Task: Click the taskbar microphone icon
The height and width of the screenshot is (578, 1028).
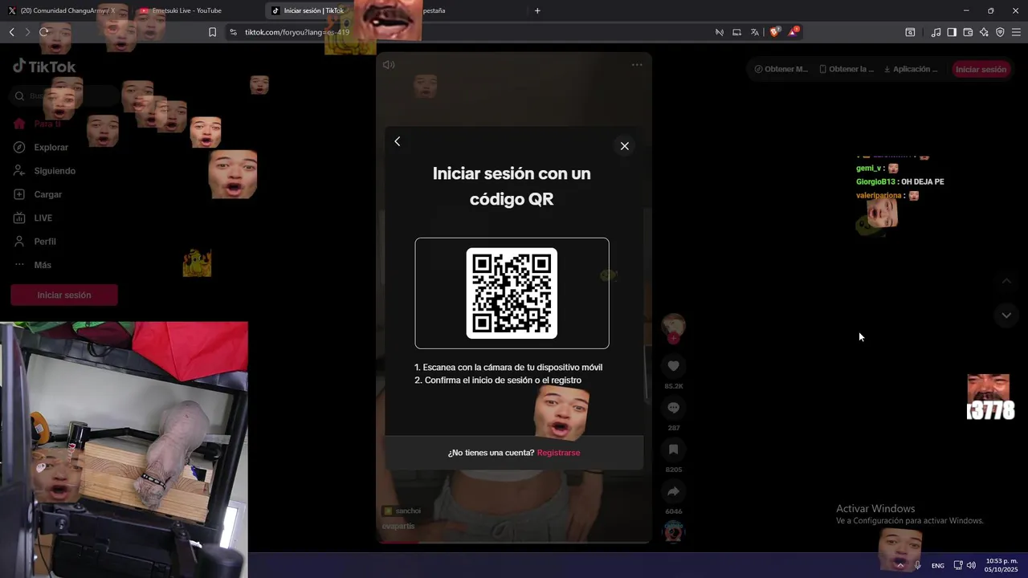Action: [918, 565]
